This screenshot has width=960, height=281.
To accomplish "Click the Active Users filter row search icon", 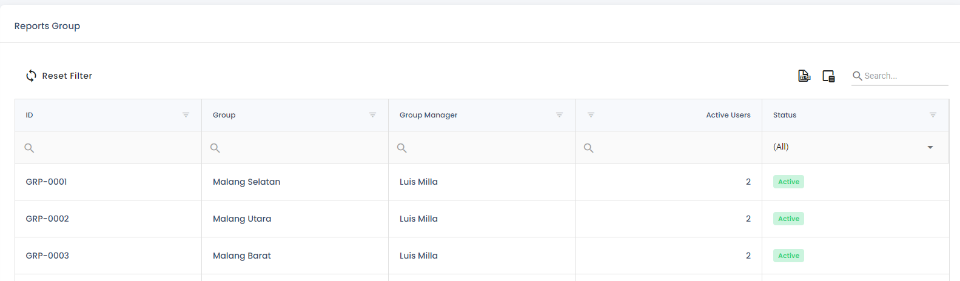I will [x=589, y=148].
